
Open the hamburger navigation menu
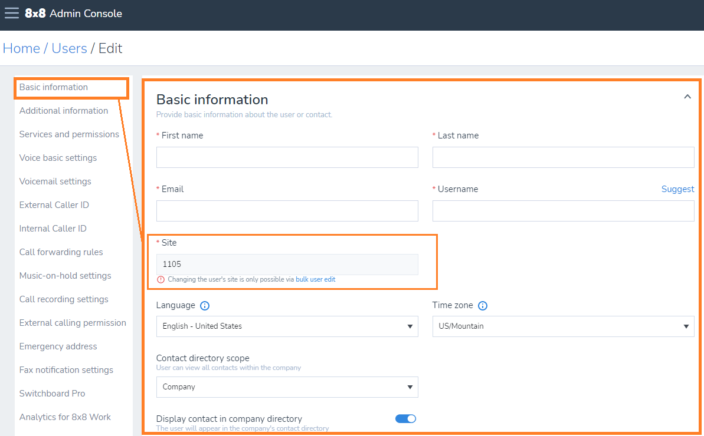[12, 13]
